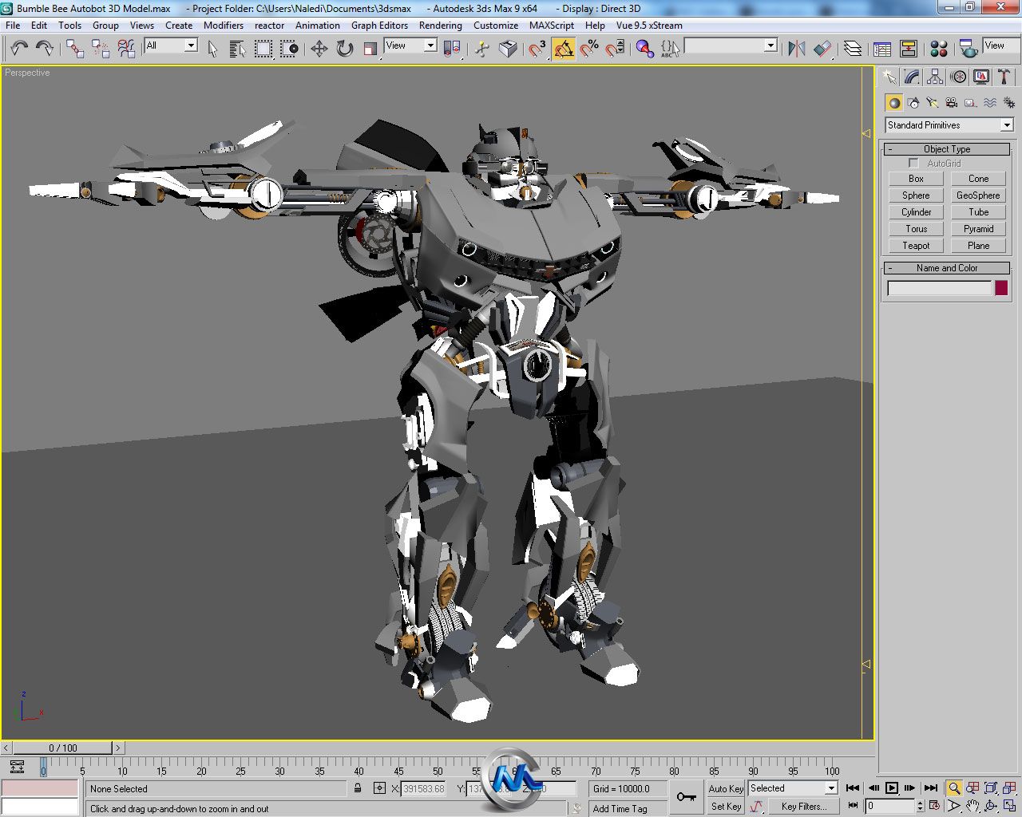
Task: Select the Select and Link tool
Action: pos(75,49)
